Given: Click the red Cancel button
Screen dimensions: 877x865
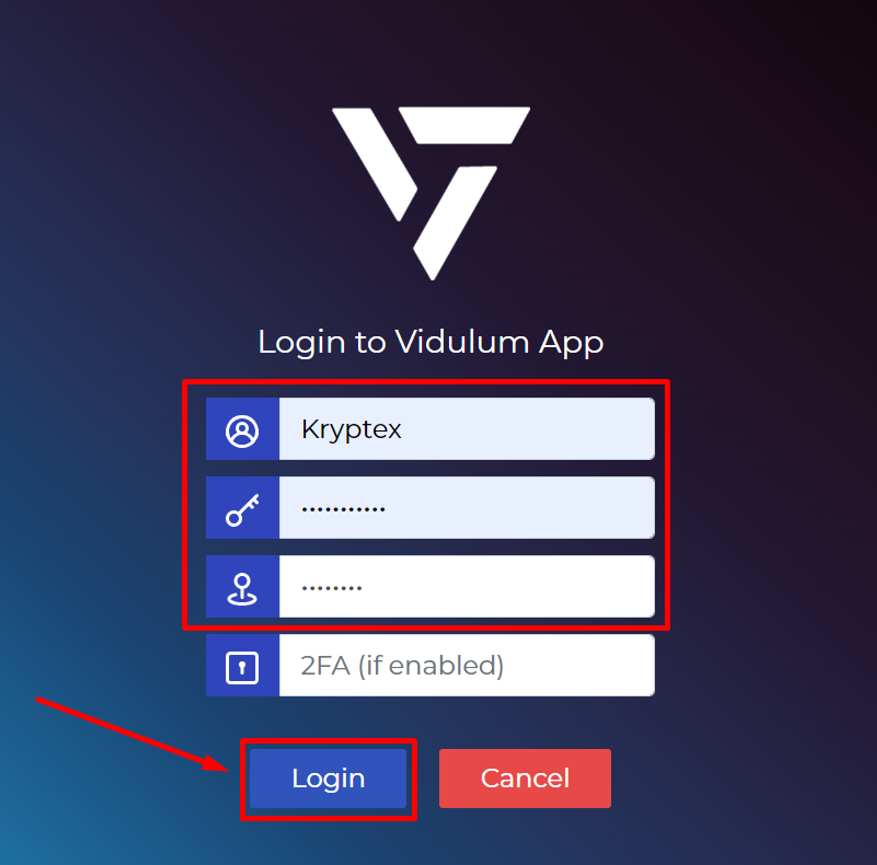Looking at the screenshot, I should pyautogui.click(x=525, y=779).
